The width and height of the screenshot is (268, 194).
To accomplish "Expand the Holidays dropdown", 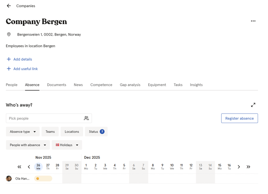I will (67, 145).
